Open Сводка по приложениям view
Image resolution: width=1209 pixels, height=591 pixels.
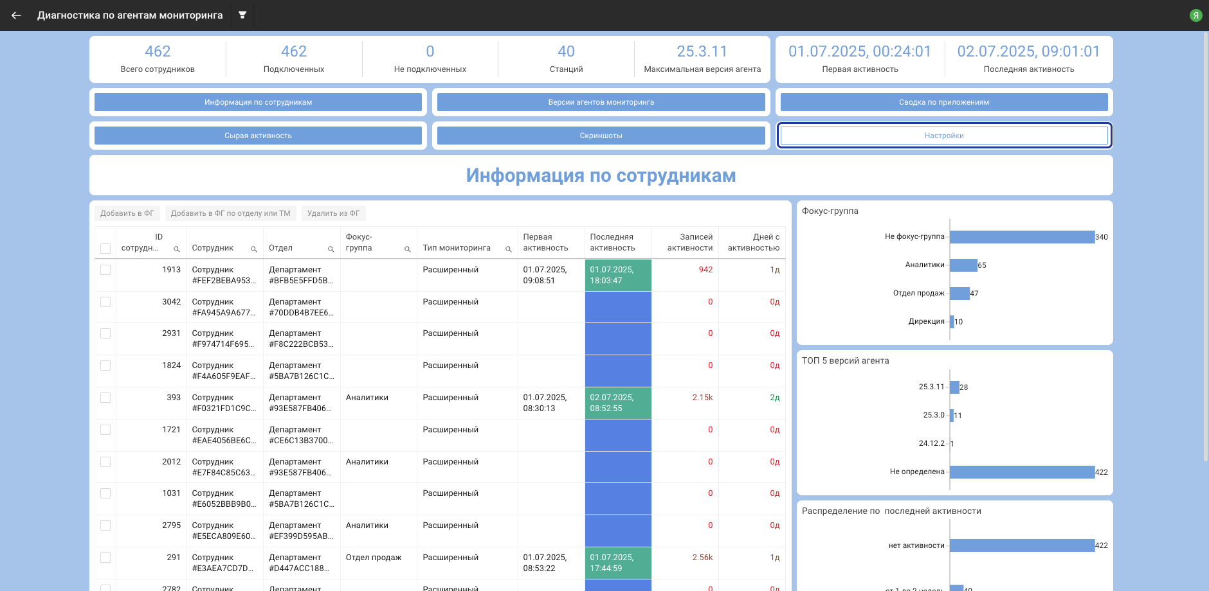(943, 102)
